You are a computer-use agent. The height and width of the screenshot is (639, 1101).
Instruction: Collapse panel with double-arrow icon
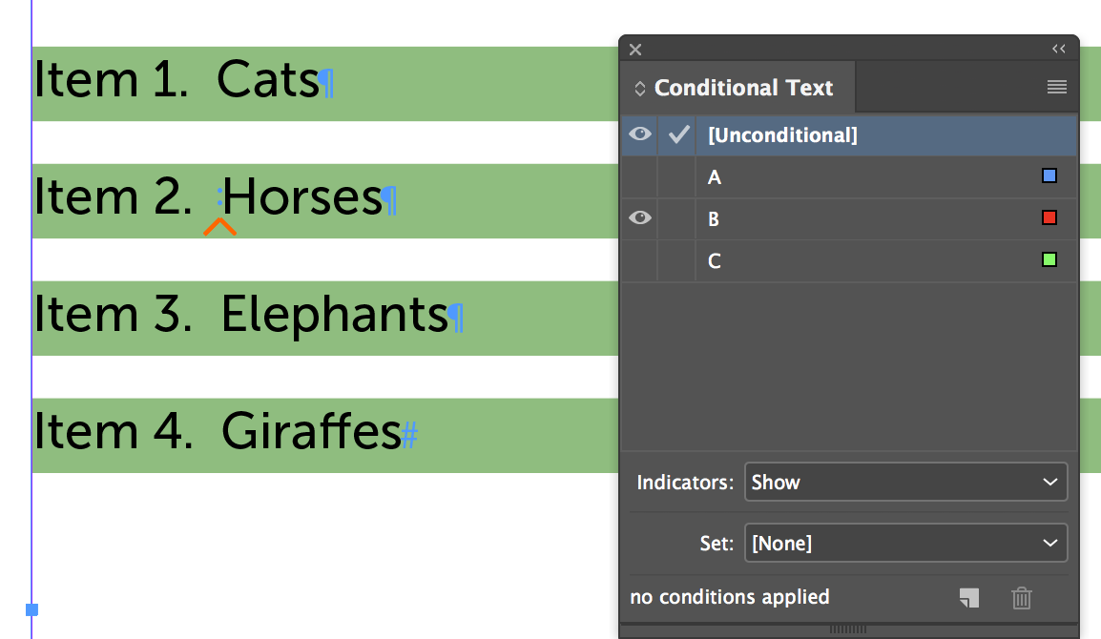1059,49
